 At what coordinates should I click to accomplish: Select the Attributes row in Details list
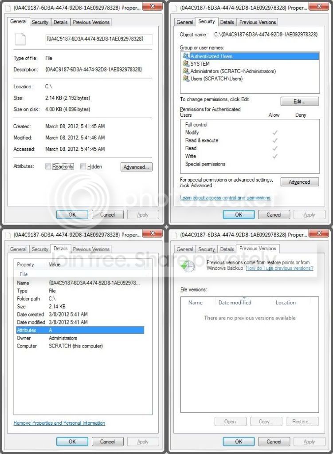[80, 330]
